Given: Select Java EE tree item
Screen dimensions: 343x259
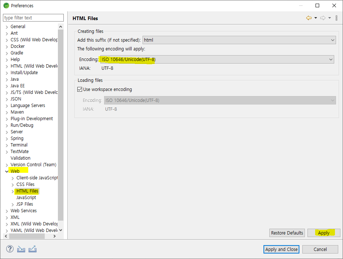Looking at the screenshot, I should (x=18, y=86).
